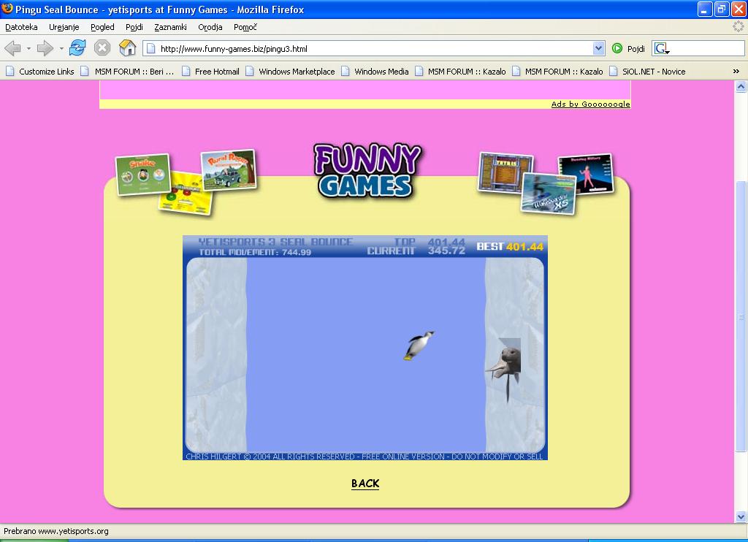The width and height of the screenshot is (748, 542).
Task: Click the Snake game thumbnail
Action: click(x=143, y=174)
